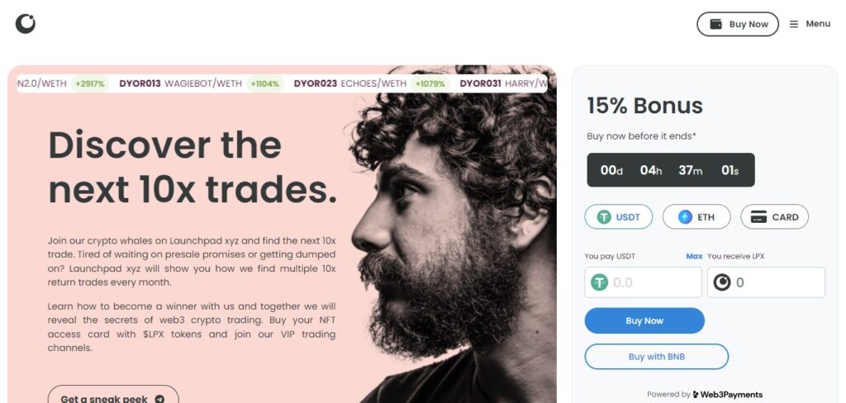846x403 pixels.
Task: Choose the credit card icon
Action: 758,217
